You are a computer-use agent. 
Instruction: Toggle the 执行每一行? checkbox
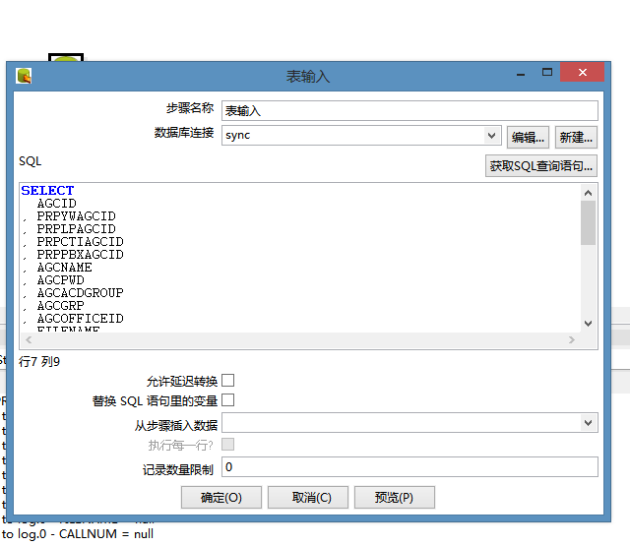tap(227, 445)
